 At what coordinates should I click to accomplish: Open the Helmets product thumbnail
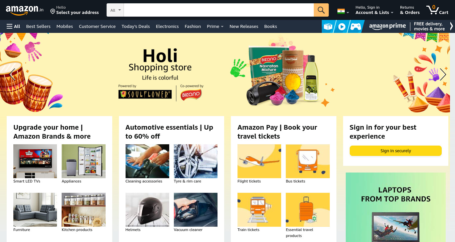(x=147, y=210)
